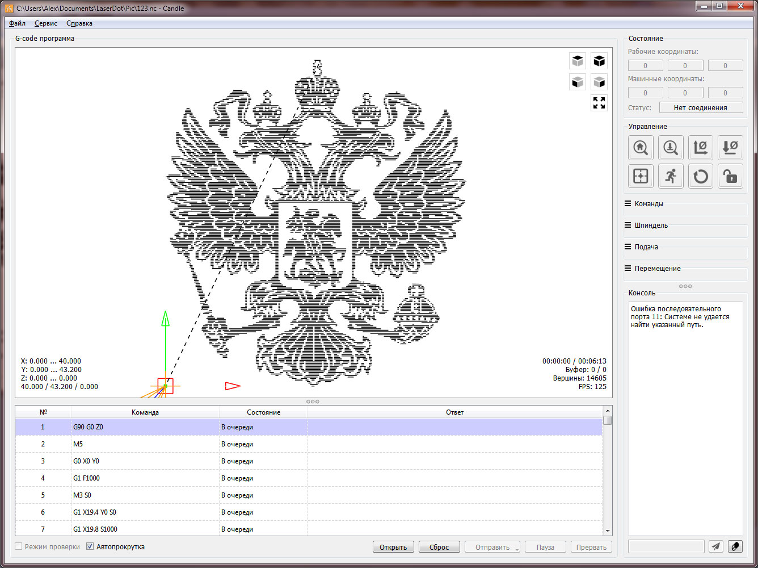Click the Открыть button
Screen dimensions: 758x568
[x=393, y=547]
